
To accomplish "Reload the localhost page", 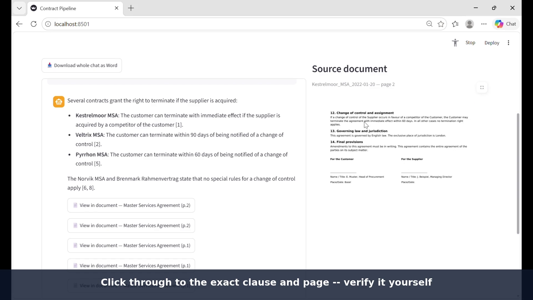I will coord(34,24).
